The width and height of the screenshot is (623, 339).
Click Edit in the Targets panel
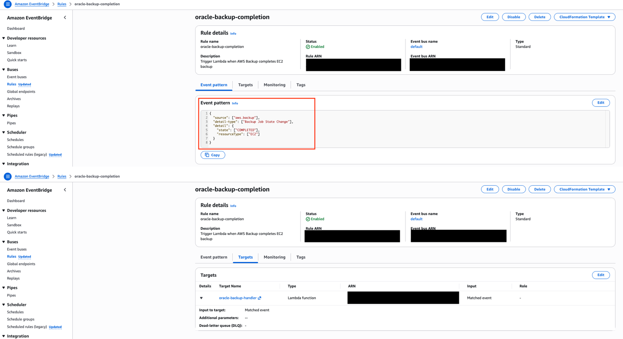[x=600, y=275]
